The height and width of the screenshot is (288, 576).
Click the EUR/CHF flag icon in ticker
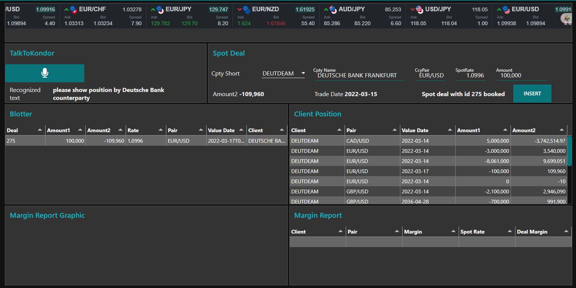tap(73, 10)
